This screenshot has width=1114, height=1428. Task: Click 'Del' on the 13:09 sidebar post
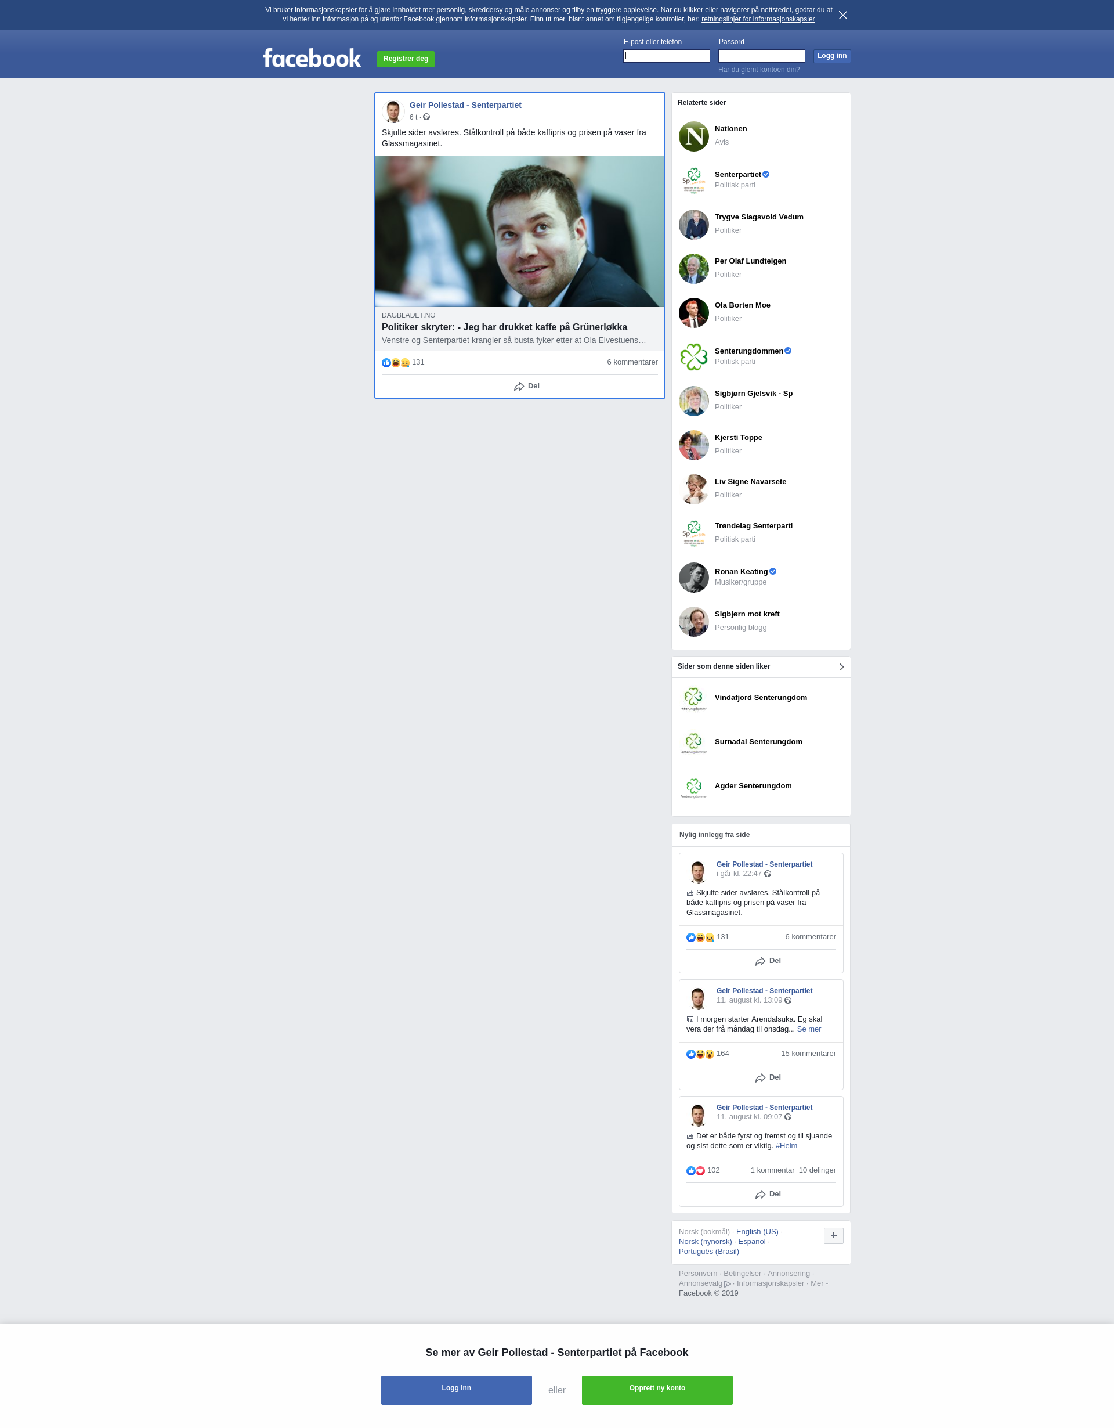point(768,1077)
